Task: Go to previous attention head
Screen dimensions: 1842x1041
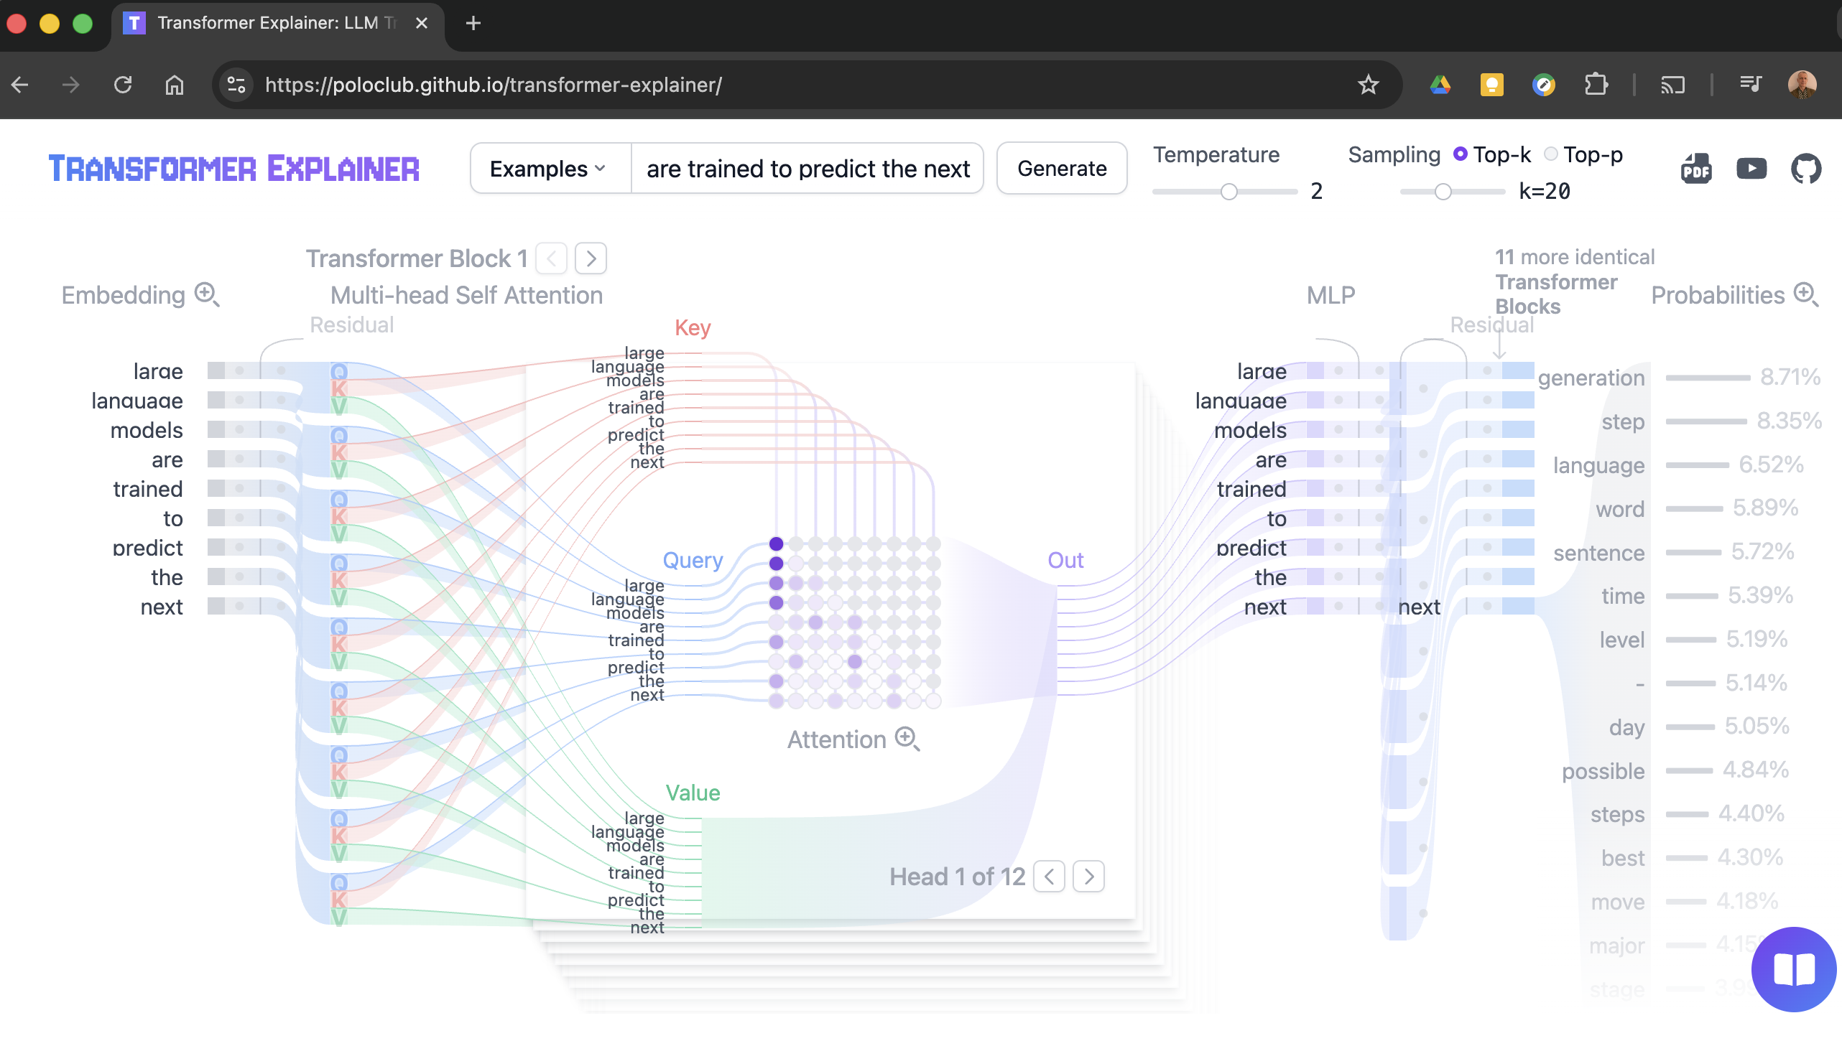Action: (1049, 877)
